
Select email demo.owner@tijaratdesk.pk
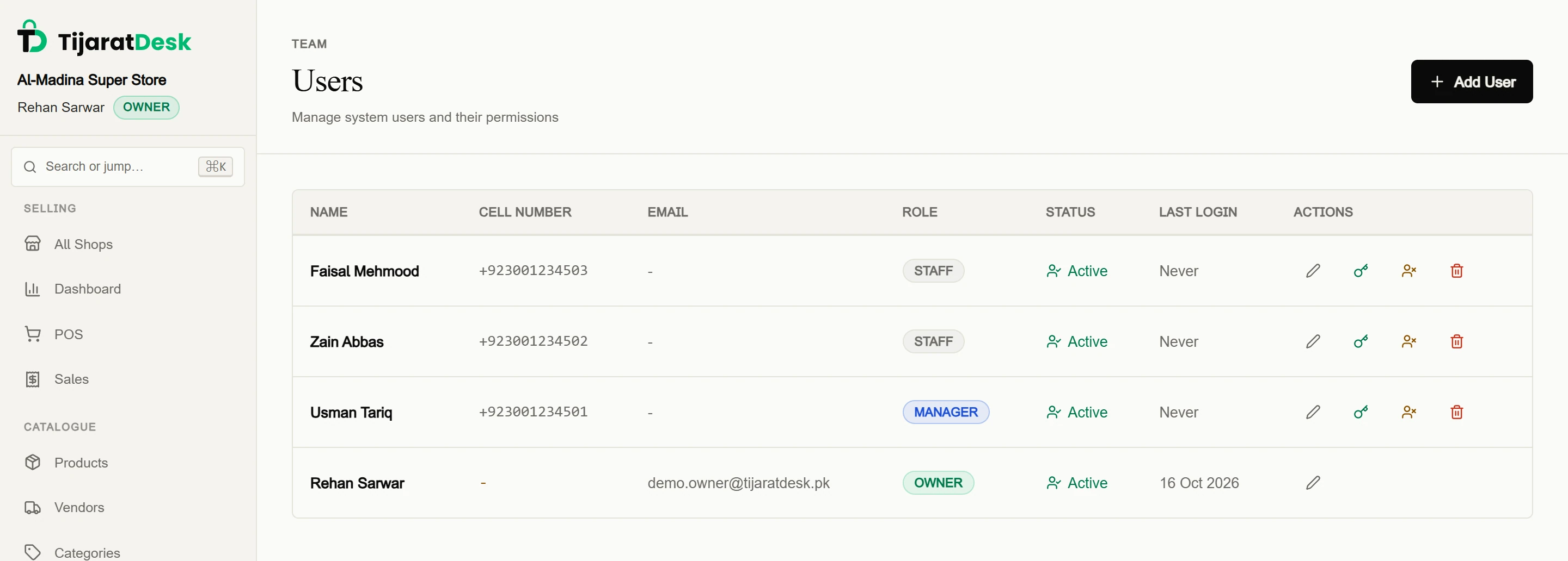point(738,483)
